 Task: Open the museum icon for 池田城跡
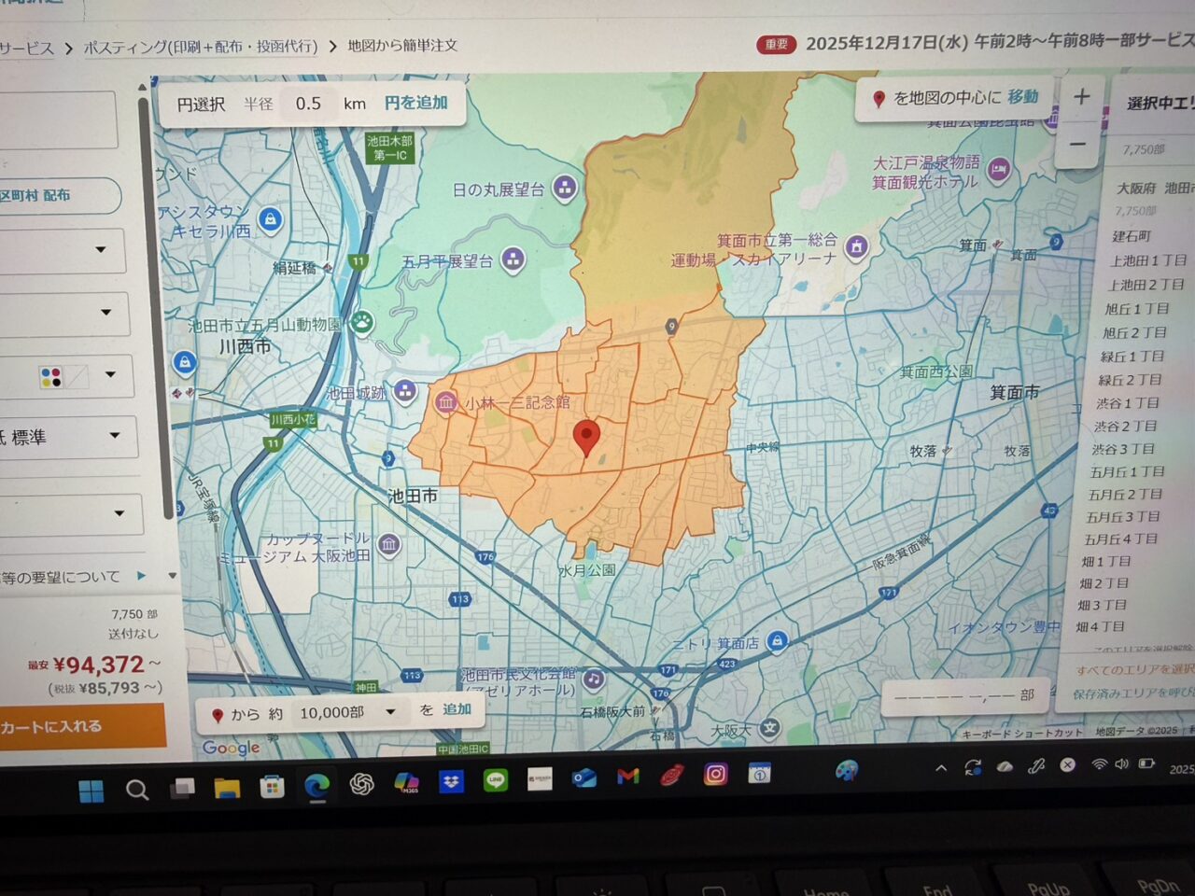point(404,392)
